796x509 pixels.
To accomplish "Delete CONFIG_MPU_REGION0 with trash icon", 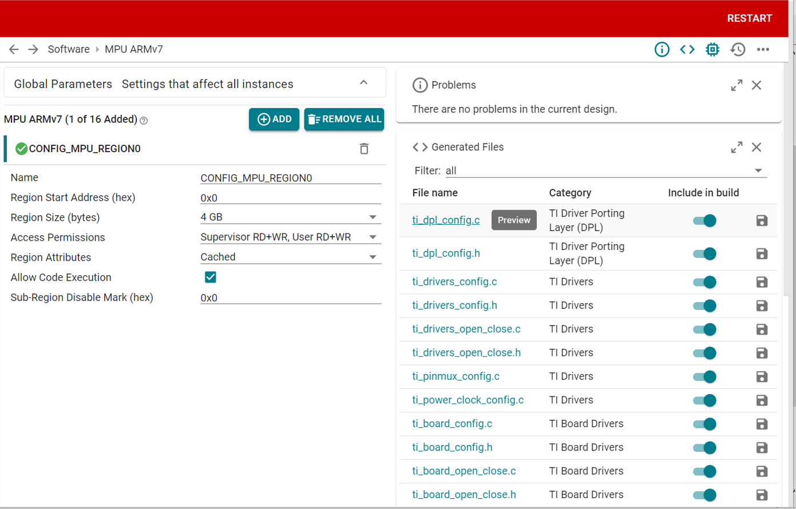I will point(364,149).
